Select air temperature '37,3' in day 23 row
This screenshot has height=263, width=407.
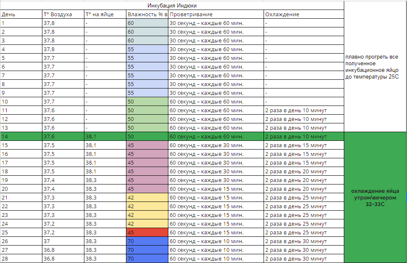tap(63, 215)
